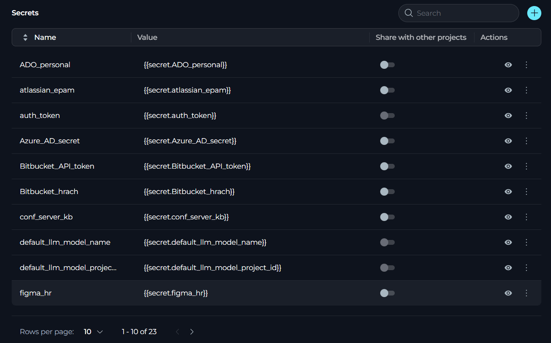
Task: Open three-dot menu for Bitbucket_hrach
Action: 526,192
